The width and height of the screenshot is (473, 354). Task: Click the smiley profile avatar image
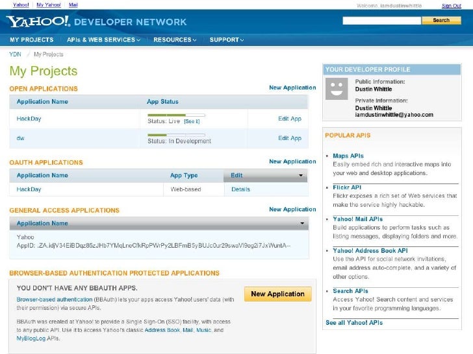pos(337,89)
